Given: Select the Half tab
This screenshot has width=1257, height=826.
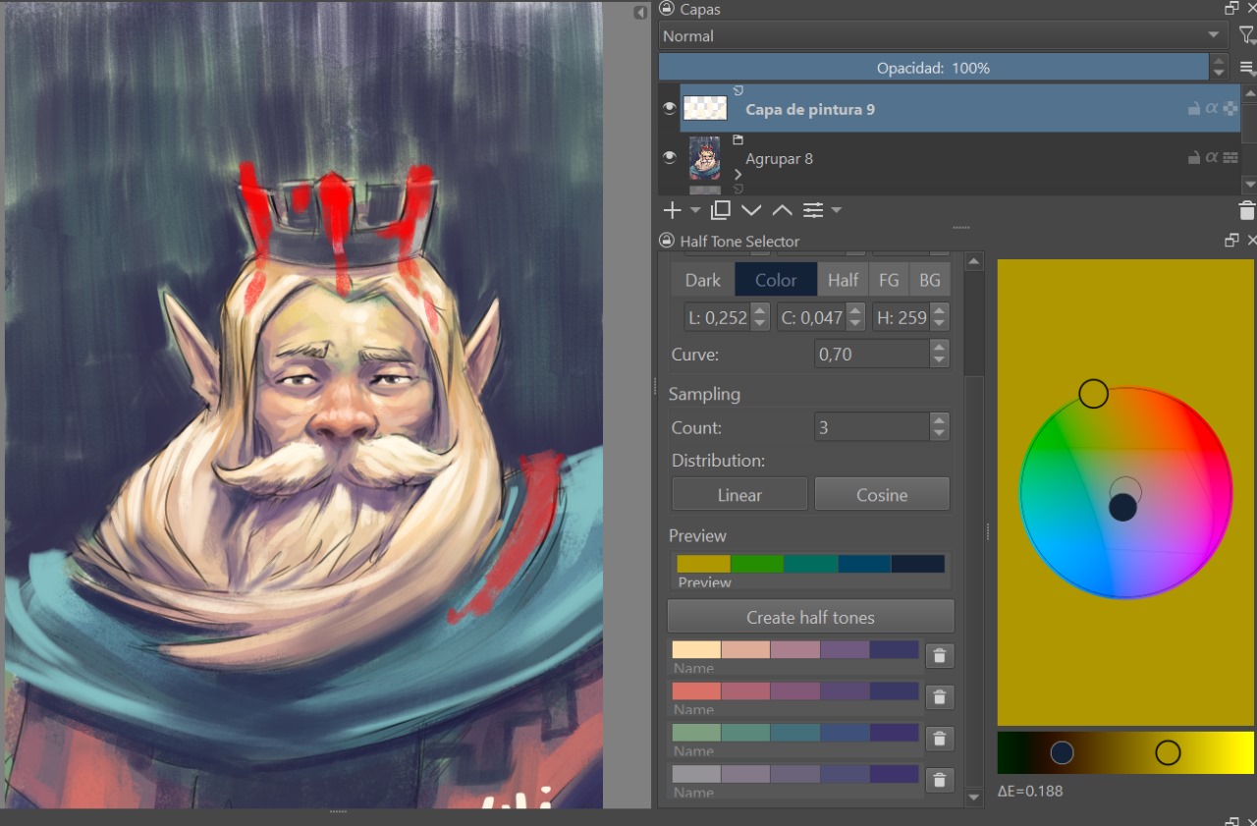Looking at the screenshot, I should click(843, 280).
